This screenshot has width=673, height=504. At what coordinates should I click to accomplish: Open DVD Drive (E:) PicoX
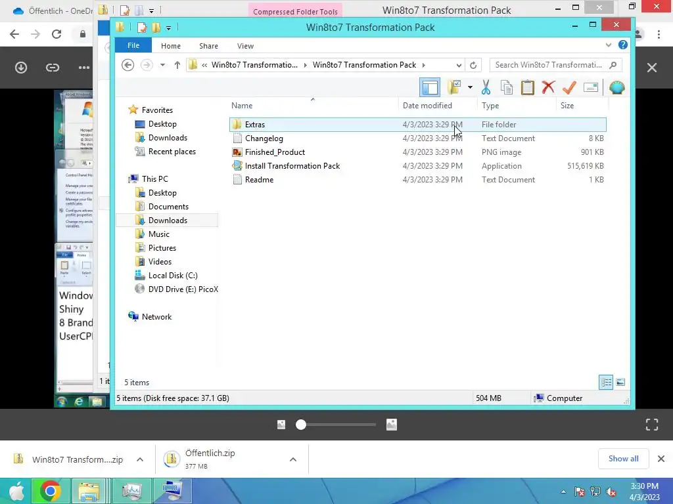pos(183,289)
